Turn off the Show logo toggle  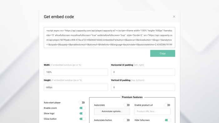click(x=82, y=113)
